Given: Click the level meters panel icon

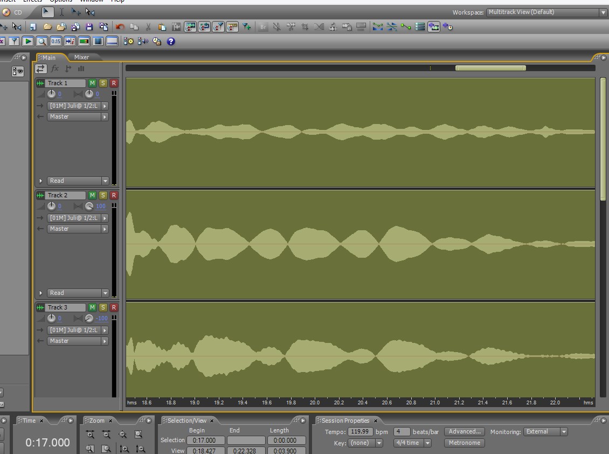Looking at the screenshot, I should 84,41.
